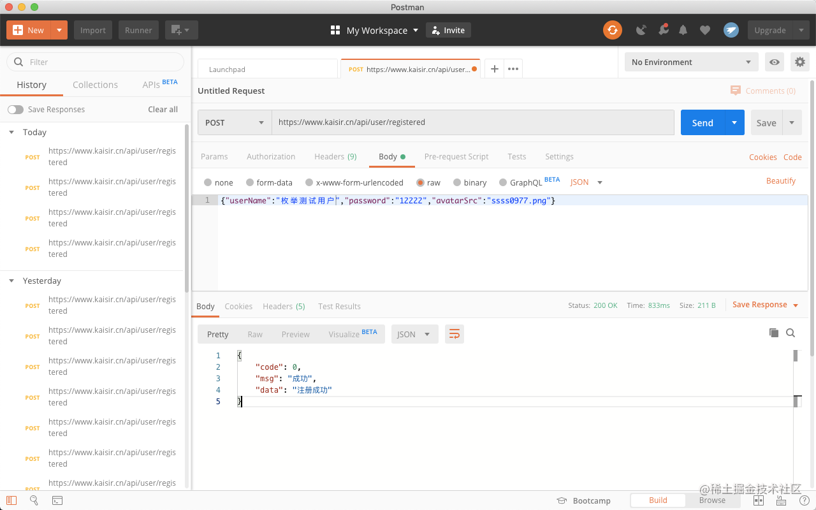816x510 pixels.
Task: Click the environment quick look eye icon
Action: point(775,62)
